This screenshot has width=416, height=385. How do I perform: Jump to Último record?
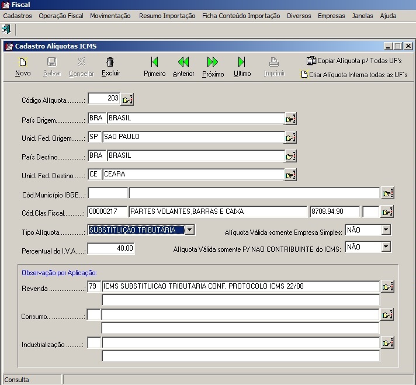click(x=242, y=62)
